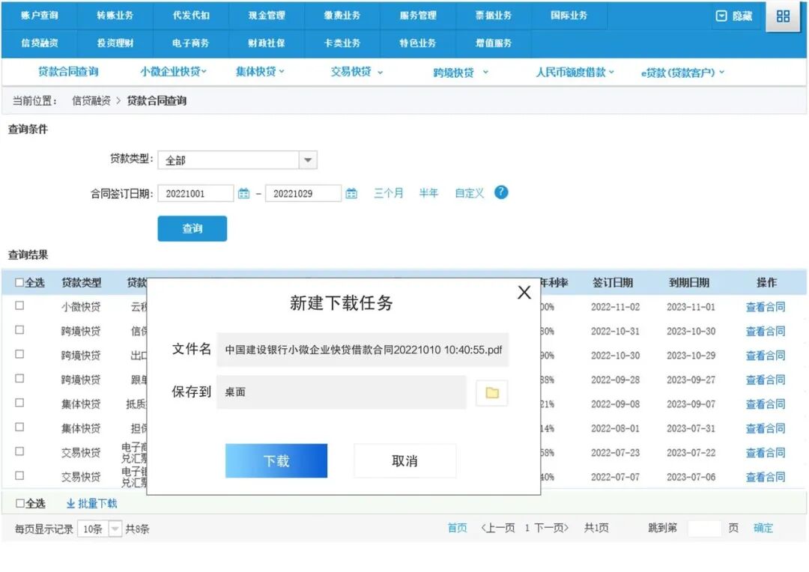Click 查看合同 for the 2022-10-31 row

(765, 331)
